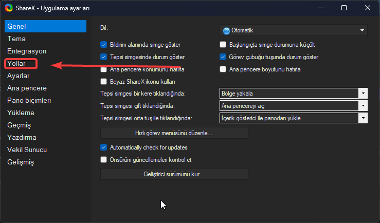Enable Önsürüm güncellemeleri kontrol et
The width and height of the screenshot is (380, 223).
point(103,160)
